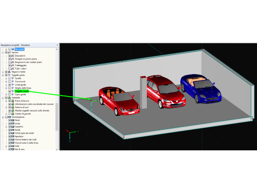Viewport: 257px width, 193px height.
Task: Select the 'Centro di gravità' label
Action: point(23,114)
